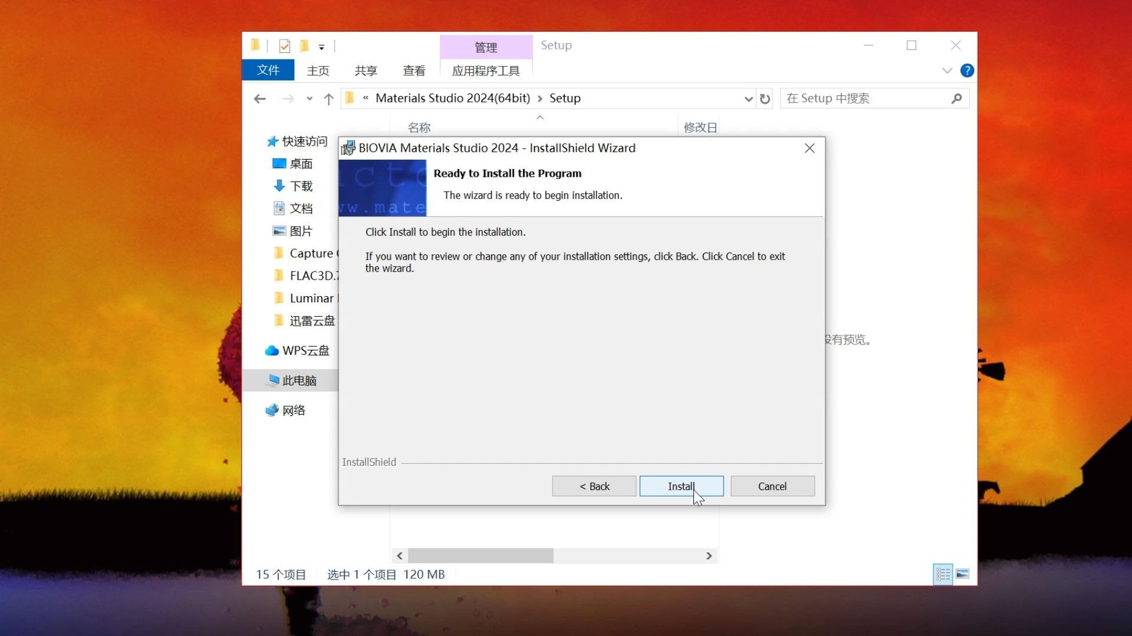Click the address bar folder icon

350,98
